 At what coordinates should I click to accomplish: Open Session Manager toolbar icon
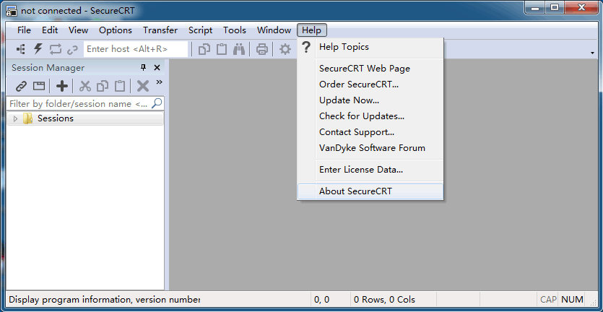21,49
